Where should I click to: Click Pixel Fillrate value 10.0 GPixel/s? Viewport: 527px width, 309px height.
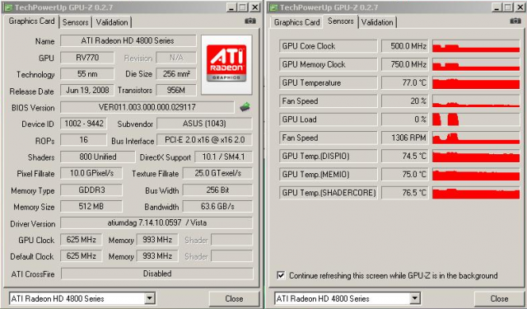coord(91,173)
